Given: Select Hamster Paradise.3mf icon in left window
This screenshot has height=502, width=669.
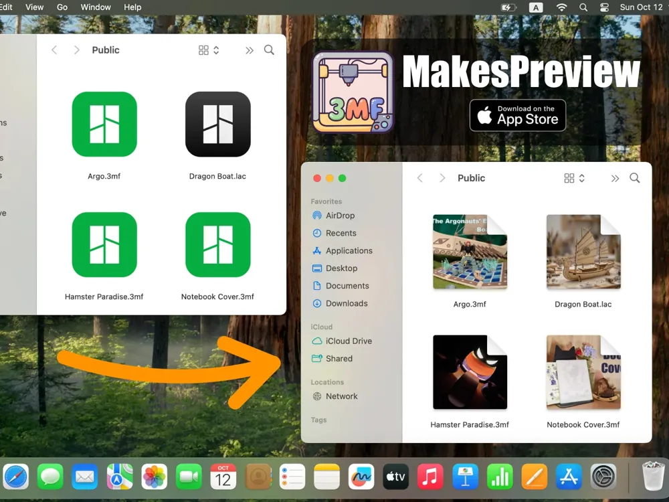Looking at the screenshot, I should point(104,244).
